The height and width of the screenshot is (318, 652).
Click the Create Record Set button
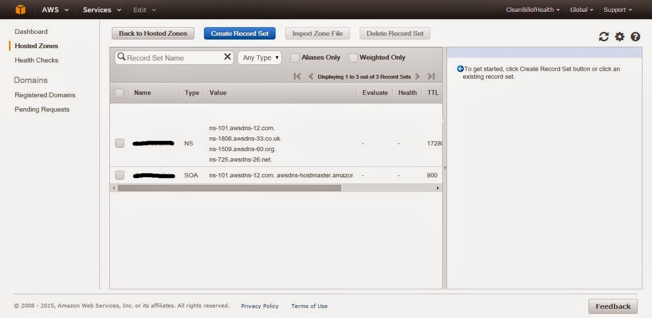(x=240, y=33)
